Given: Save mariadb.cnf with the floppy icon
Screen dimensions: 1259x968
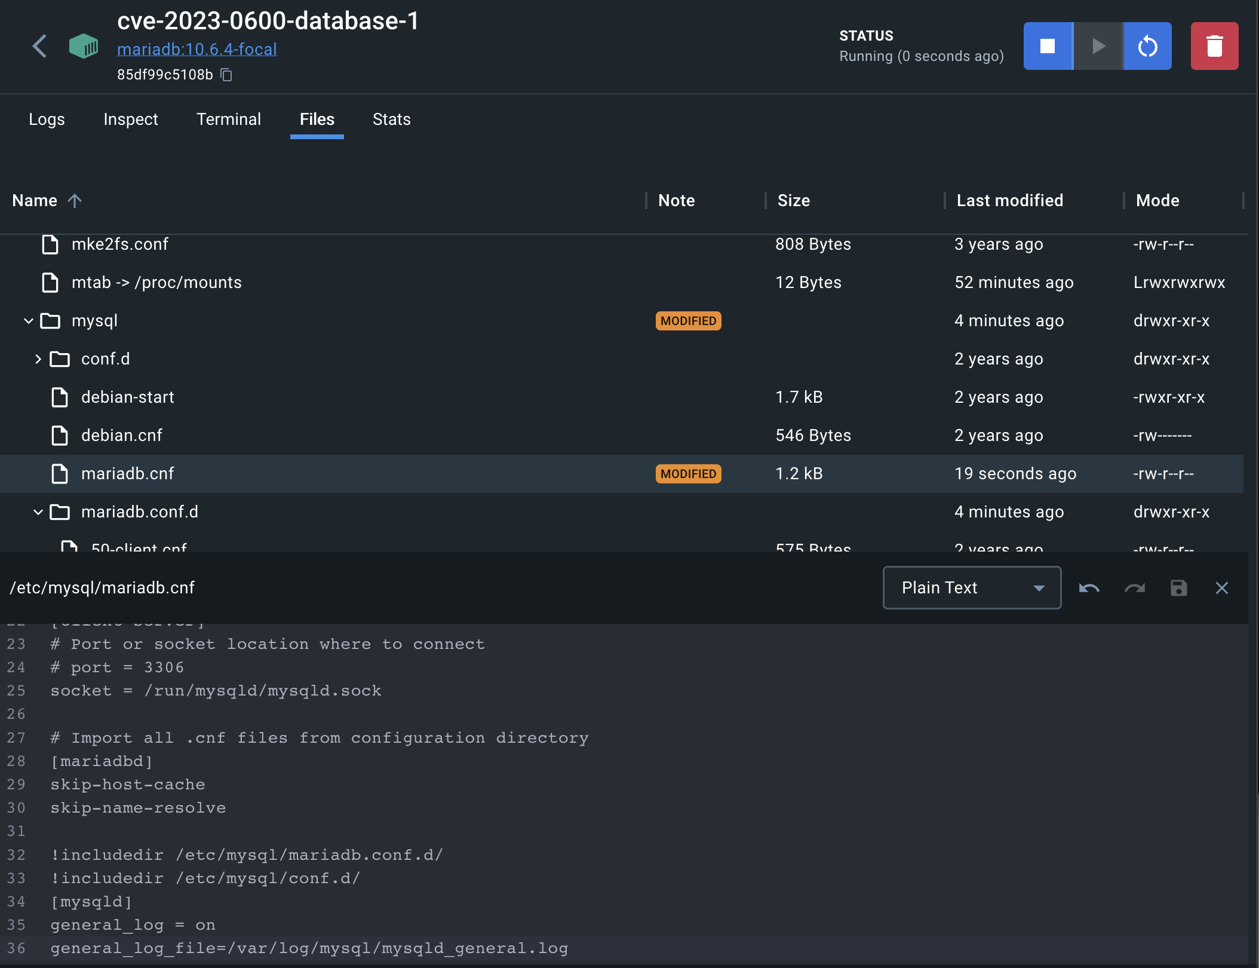Looking at the screenshot, I should point(1178,588).
